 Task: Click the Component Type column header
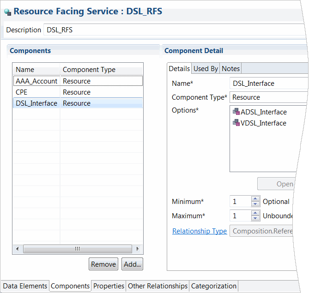(x=101, y=70)
